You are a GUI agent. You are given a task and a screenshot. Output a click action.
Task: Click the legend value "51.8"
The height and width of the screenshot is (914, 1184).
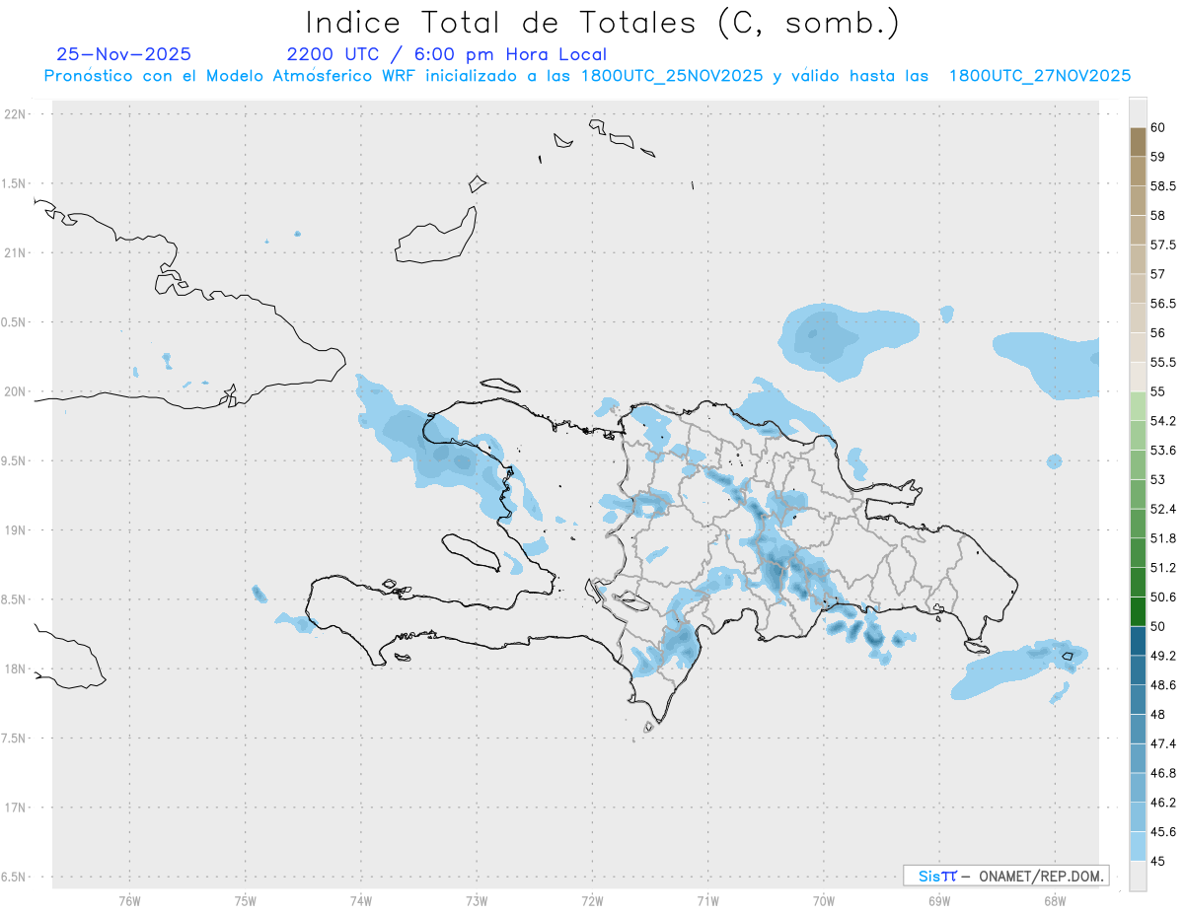coord(1163,538)
